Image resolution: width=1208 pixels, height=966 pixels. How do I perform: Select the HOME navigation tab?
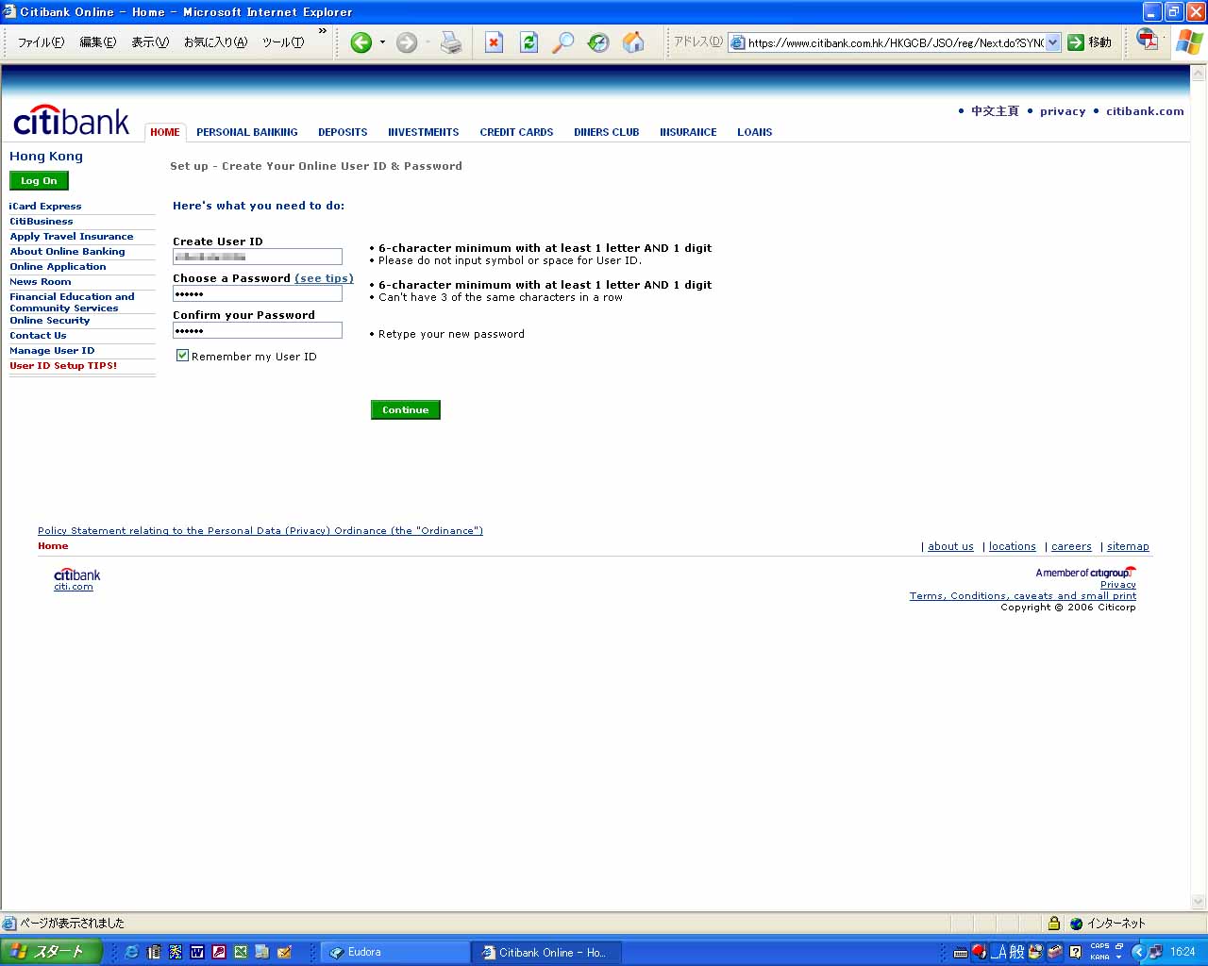click(x=165, y=132)
